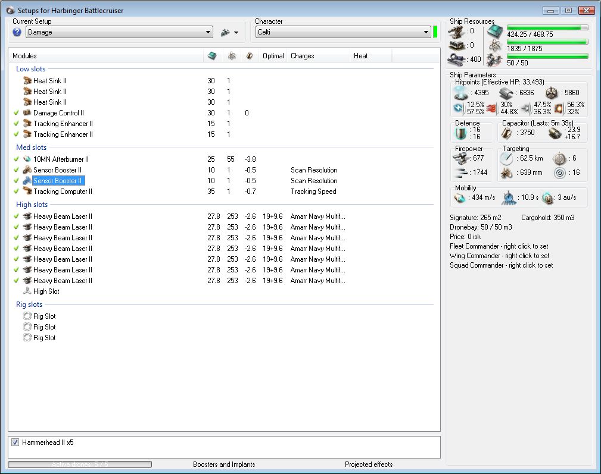Image resolution: width=601 pixels, height=474 pixels.
Task: Click the empty High Slot icon
Action: 27,291
